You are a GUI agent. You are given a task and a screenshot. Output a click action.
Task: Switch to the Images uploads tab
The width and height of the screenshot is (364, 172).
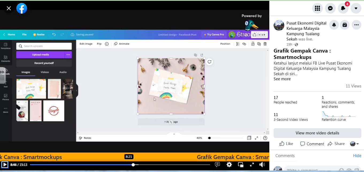coord(26,72)
